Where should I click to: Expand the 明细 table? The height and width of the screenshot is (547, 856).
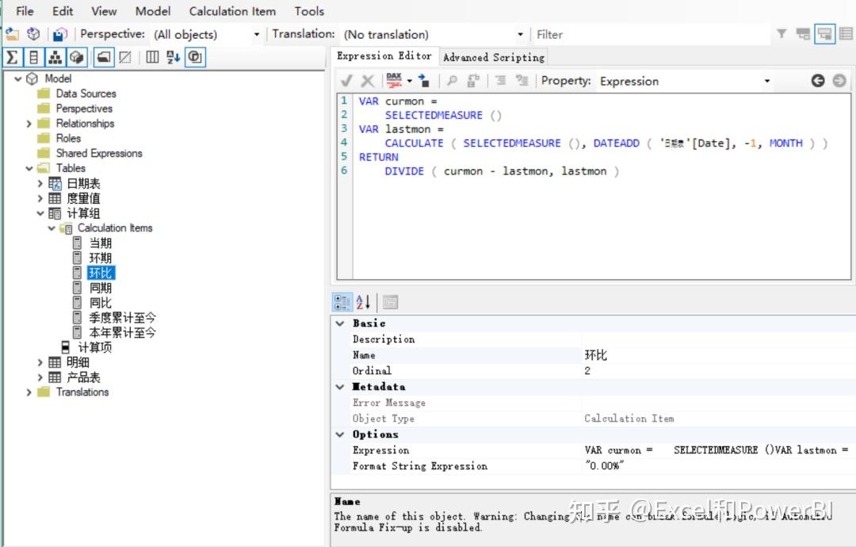40,362
